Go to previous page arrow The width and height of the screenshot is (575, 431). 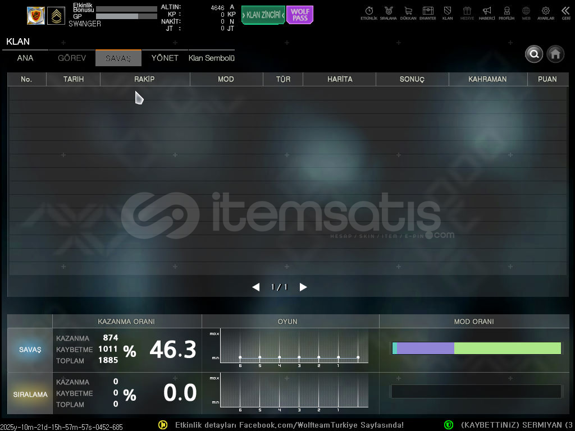click(256, 287)
